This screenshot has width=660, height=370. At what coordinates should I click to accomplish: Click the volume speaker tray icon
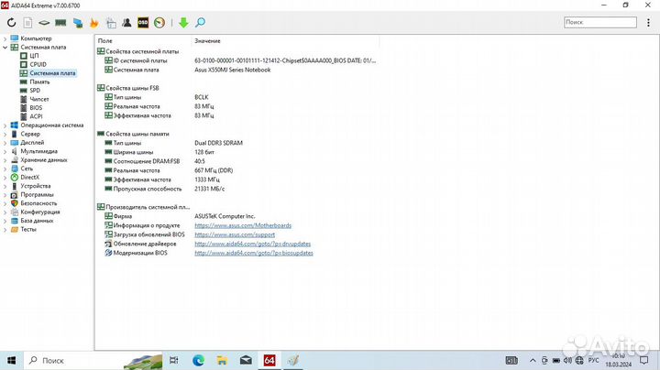(x=567, y=360)
